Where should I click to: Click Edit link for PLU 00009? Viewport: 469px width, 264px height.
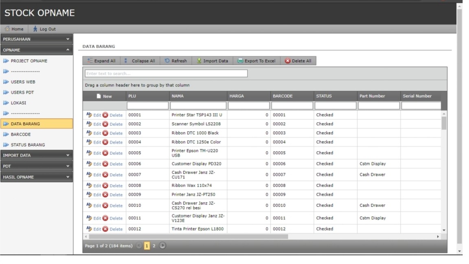(97, 195)
